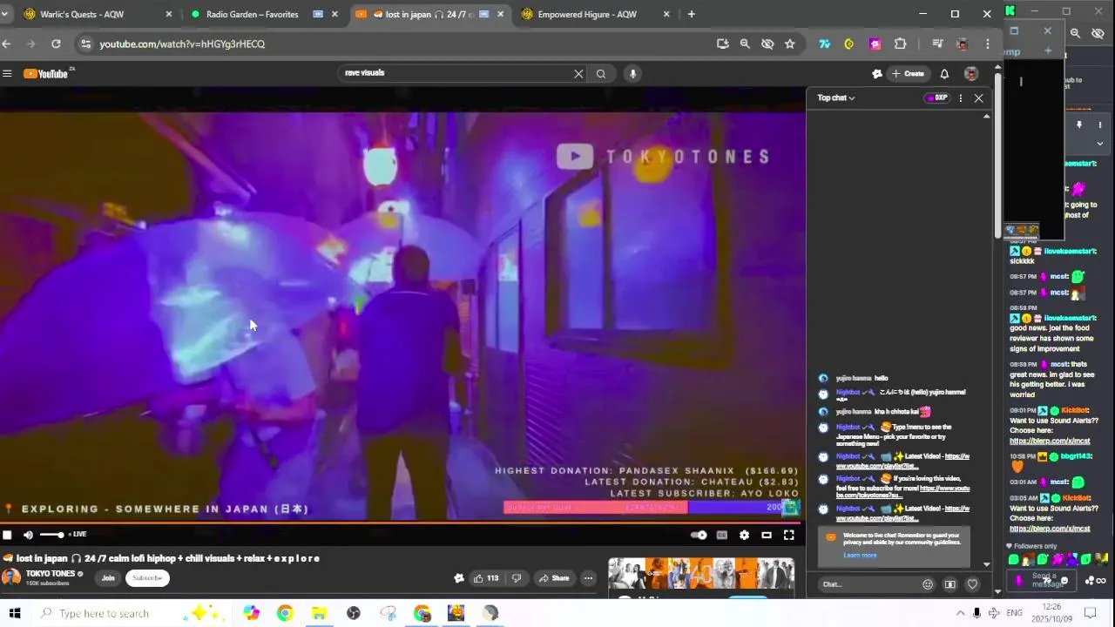1115x627 pixels.
Task: Like the video (113 likes)
Action: 486,578
